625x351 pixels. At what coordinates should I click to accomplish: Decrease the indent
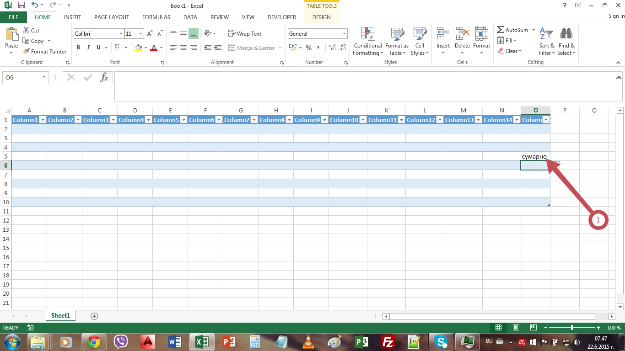(207, 48)
